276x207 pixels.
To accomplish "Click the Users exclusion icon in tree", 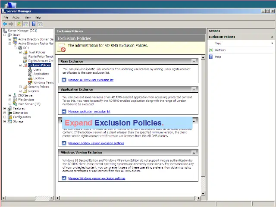I will [30, 69].
